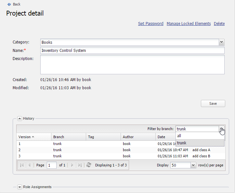The image size is (235, 193).
Task: Go to next page of history
Action: tap(72, 165)
